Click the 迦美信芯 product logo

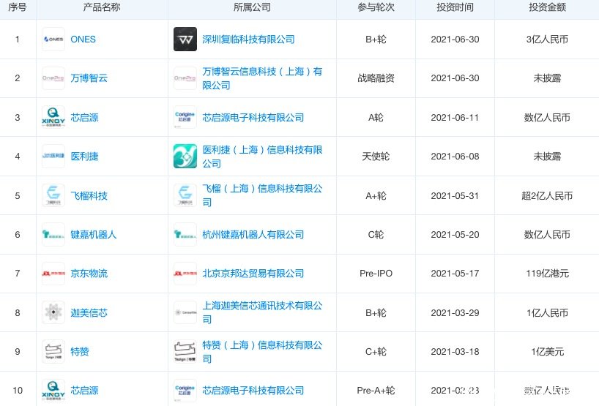[x=53, y=312]
